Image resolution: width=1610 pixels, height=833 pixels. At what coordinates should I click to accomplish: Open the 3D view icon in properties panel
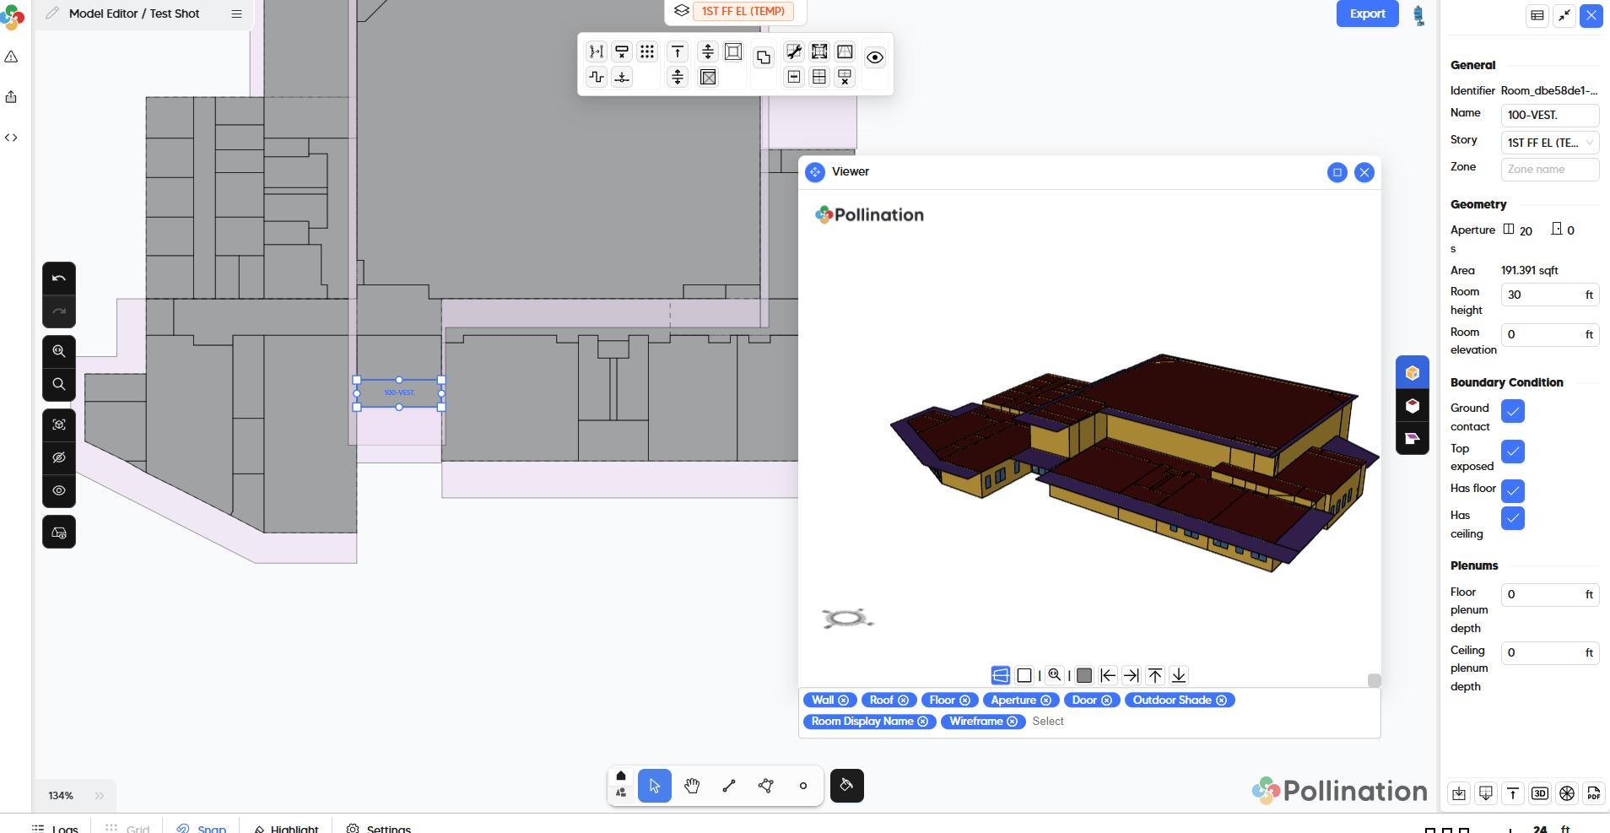click(x=1540, y=793)
